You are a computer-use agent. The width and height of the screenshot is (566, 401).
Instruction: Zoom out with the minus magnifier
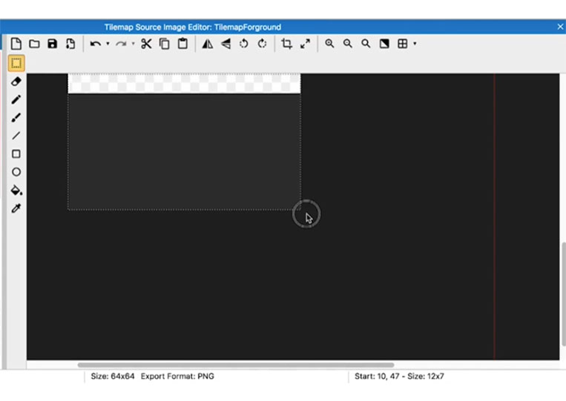coord(348,44)
